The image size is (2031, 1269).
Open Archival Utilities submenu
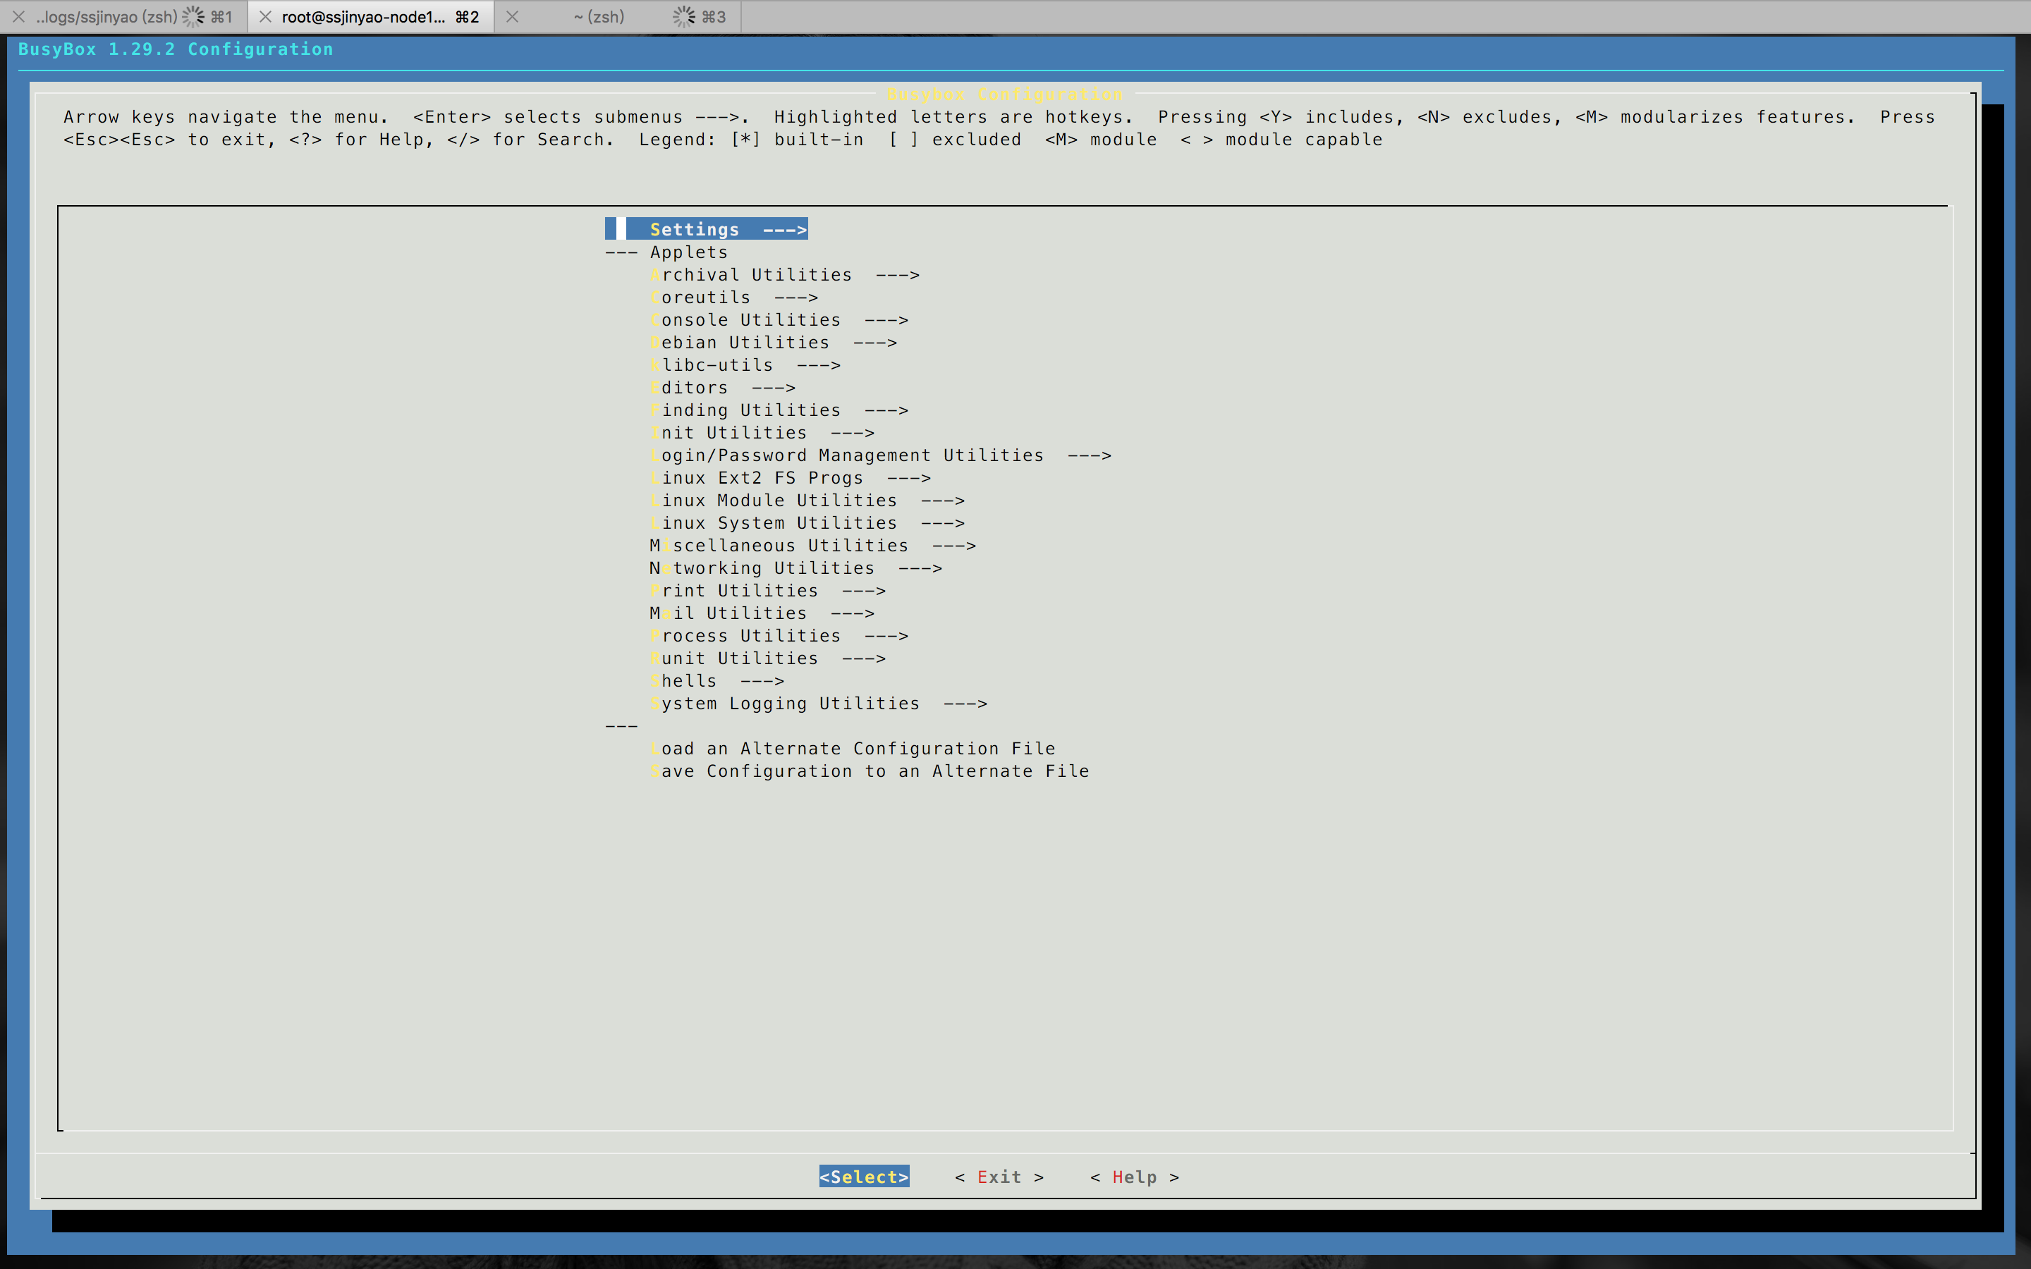(x=785, y=274)
